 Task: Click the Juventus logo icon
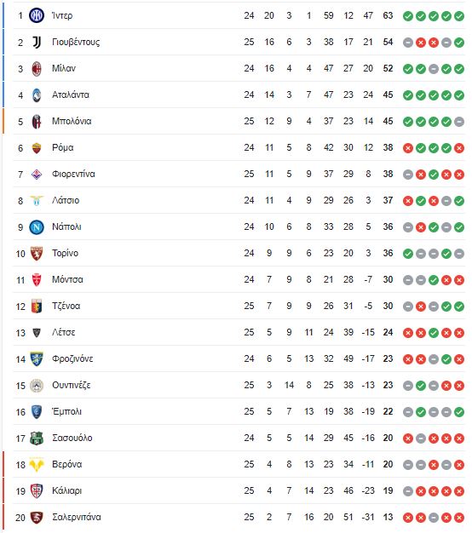[x=37, y=43]
